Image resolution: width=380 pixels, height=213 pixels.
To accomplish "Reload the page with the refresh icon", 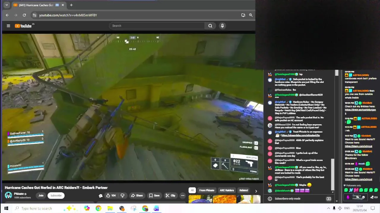I will point(24,15).
